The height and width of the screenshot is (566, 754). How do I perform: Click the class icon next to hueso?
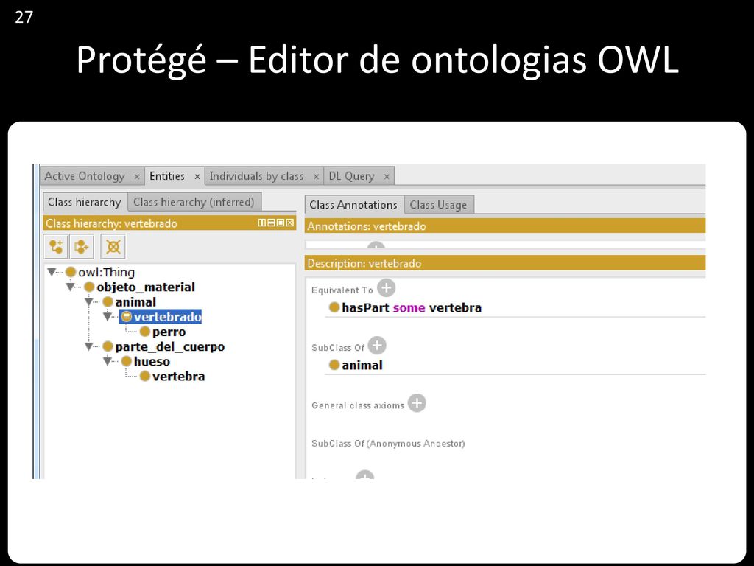[x=127, y=361]
